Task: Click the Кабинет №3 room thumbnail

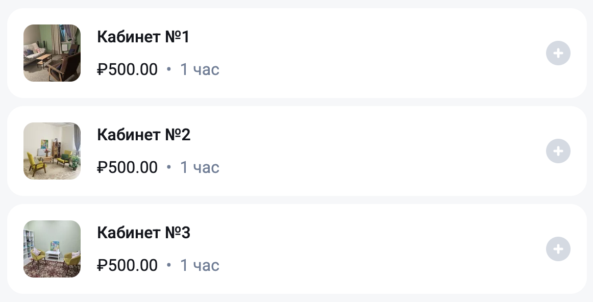Action: pos(52,249)
